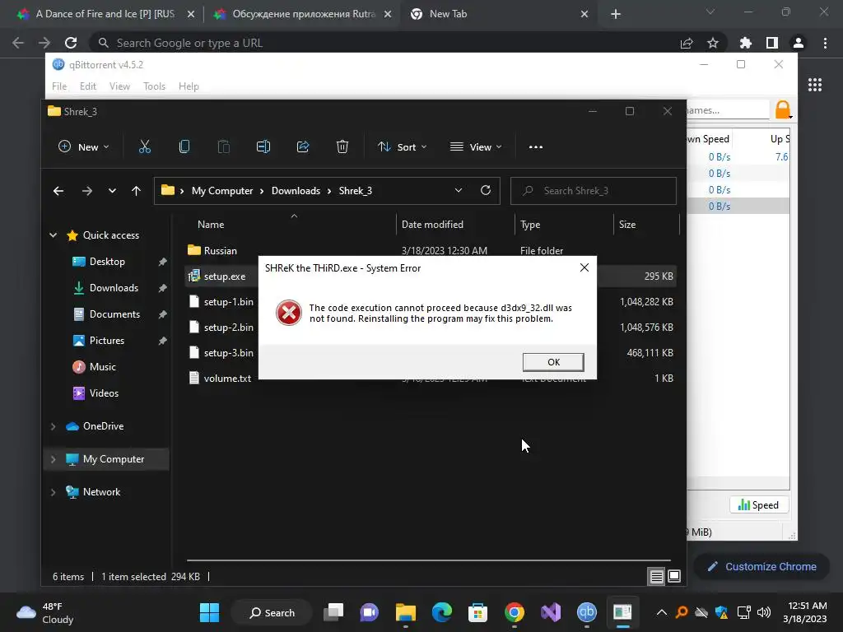This screenshot has width=843, height=632.
Task: Open Music in Quick access
Action: [102, 367]
